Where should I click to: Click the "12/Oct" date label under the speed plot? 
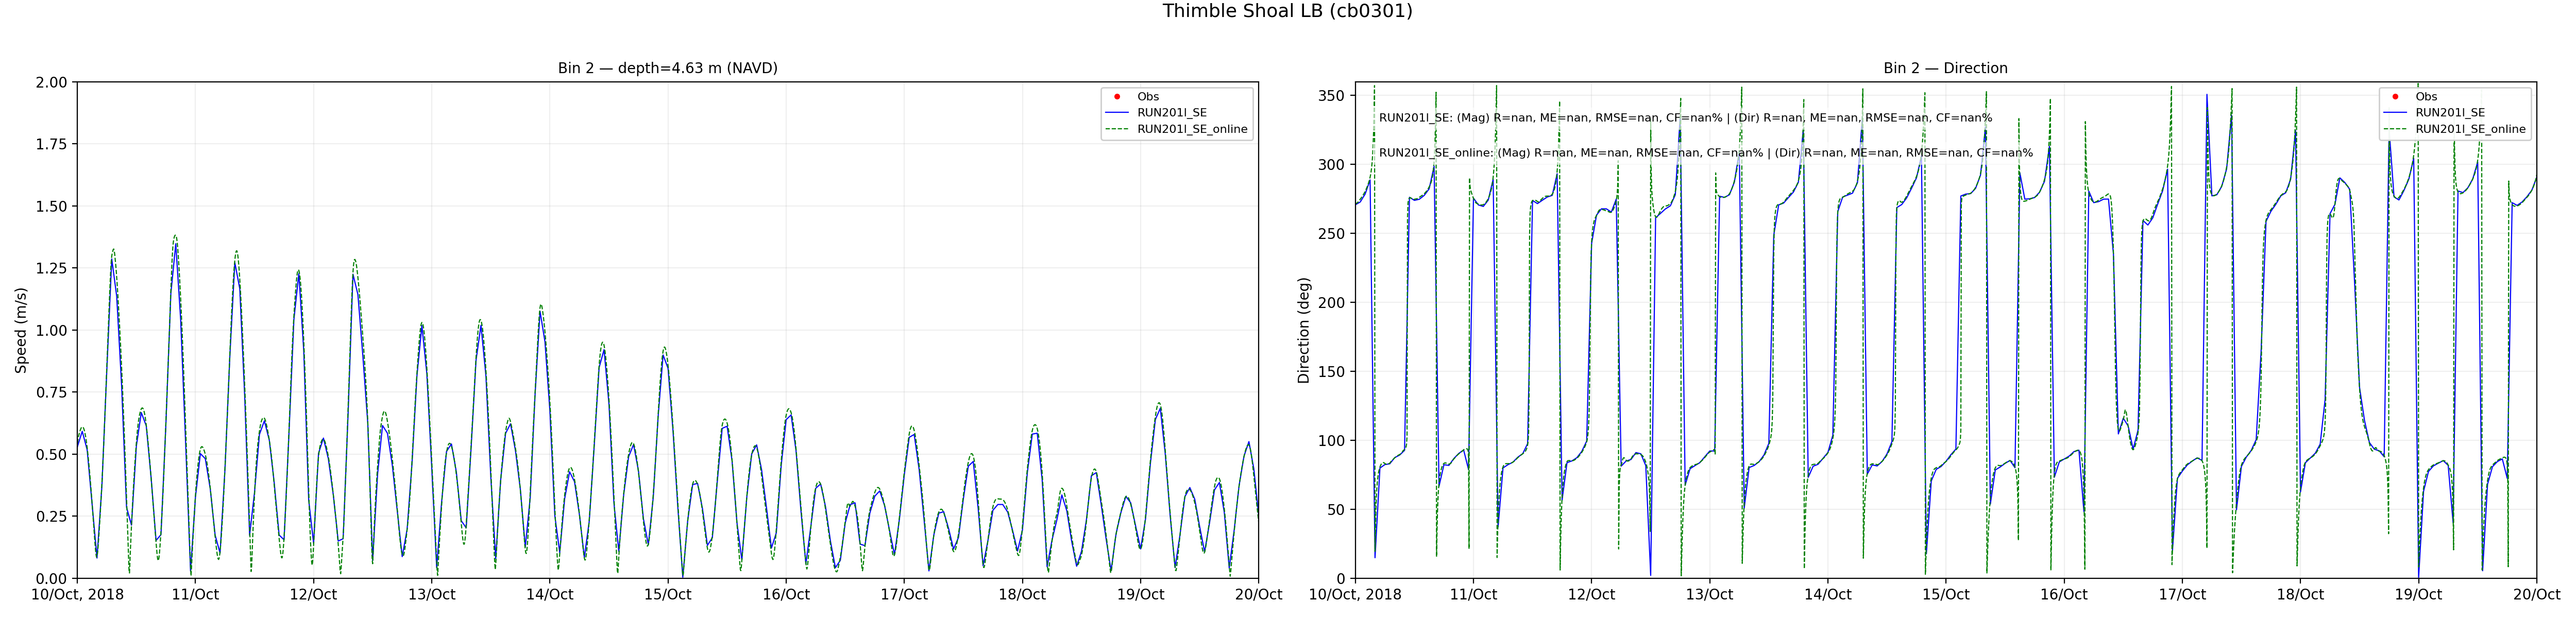[313, 595]
